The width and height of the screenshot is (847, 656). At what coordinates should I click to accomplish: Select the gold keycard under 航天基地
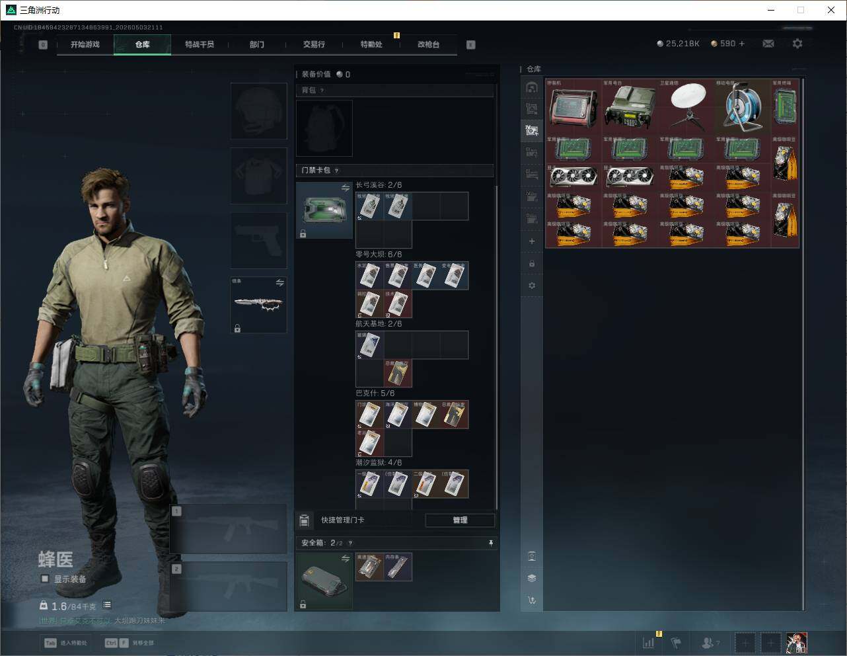pyautogui.click(x=398, y=374)
